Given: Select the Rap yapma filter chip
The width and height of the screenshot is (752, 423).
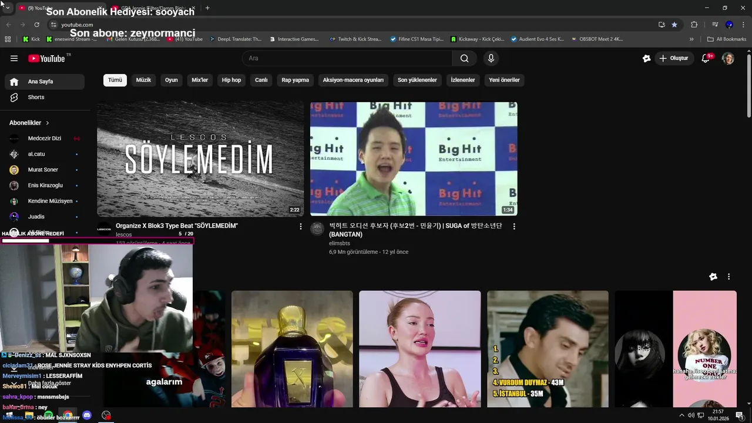Looking at the screenshot, I should (296, 80).
